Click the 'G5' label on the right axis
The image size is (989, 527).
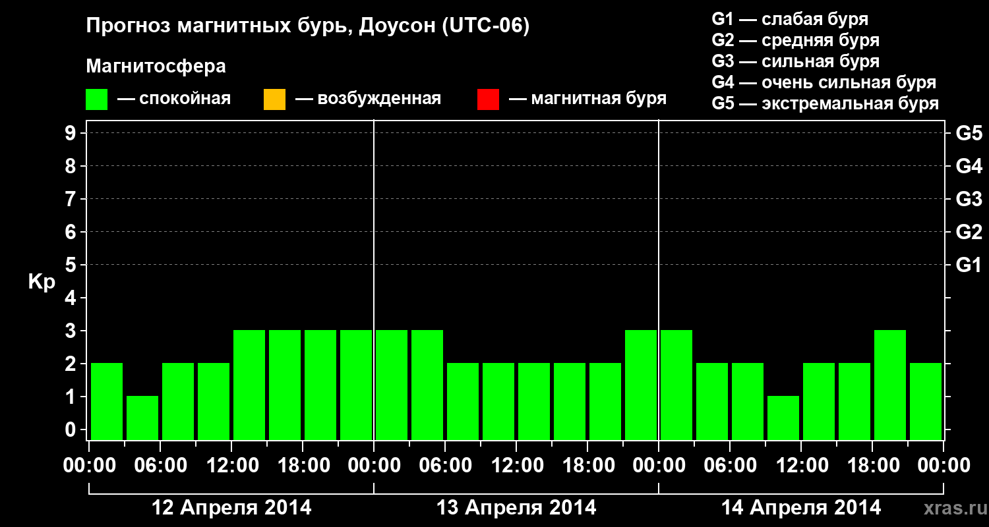pyautogui.click(x=969, y=133)
